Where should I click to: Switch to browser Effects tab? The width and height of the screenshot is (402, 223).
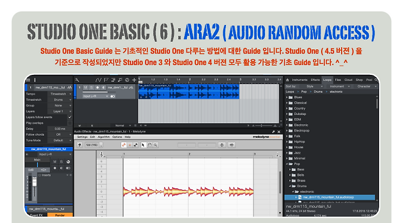(315, 80)
